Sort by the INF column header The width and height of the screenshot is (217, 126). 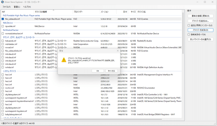point(17,12)
